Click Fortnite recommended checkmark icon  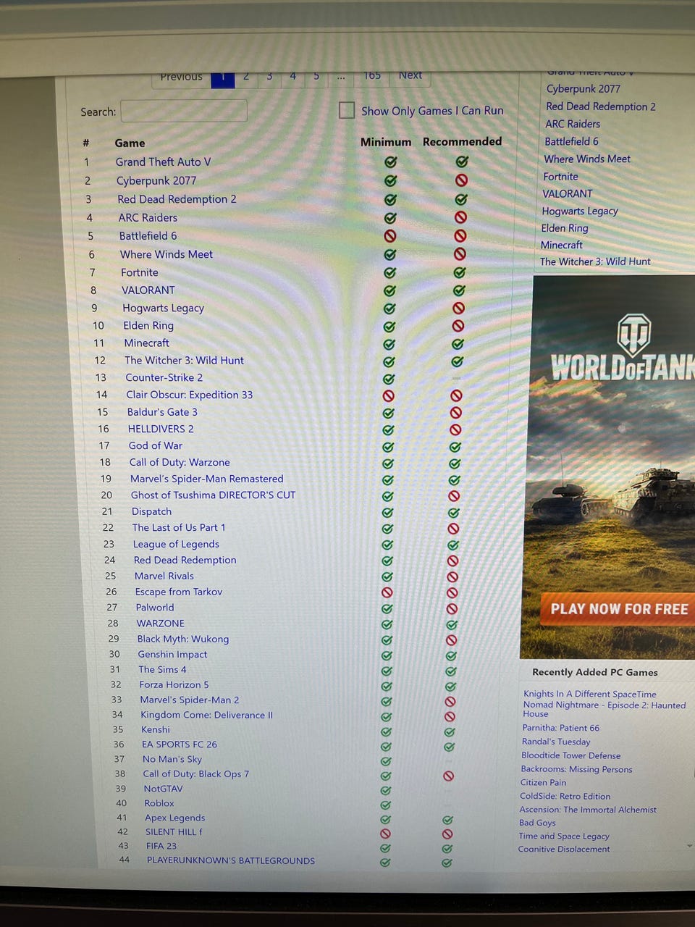pos(459,272)
